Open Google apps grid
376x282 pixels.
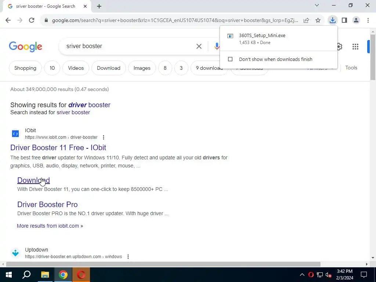[355, 47]
